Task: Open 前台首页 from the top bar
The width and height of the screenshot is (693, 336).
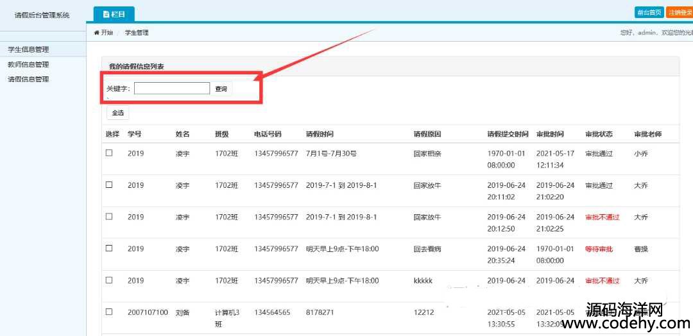Action: coord(649,12)
